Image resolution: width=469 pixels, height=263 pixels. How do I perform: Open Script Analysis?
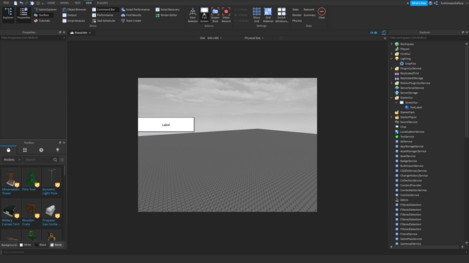(x=73, y=21)
